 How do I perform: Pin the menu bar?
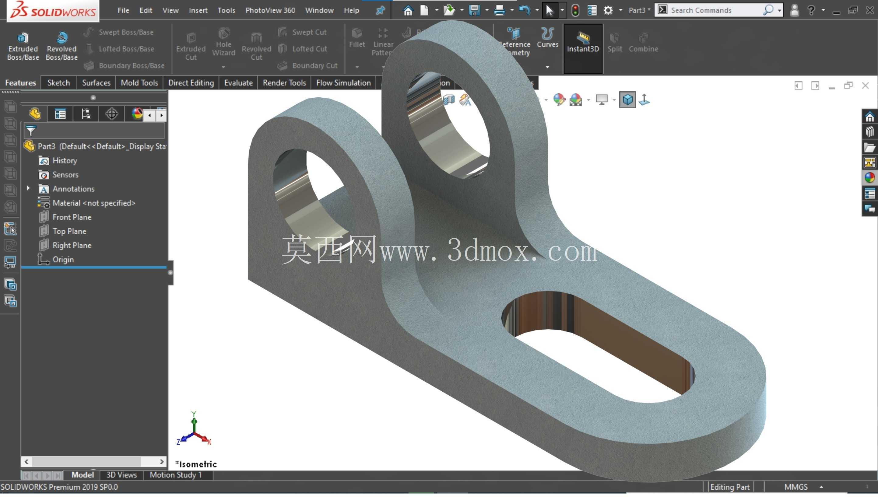coord(380,10)
